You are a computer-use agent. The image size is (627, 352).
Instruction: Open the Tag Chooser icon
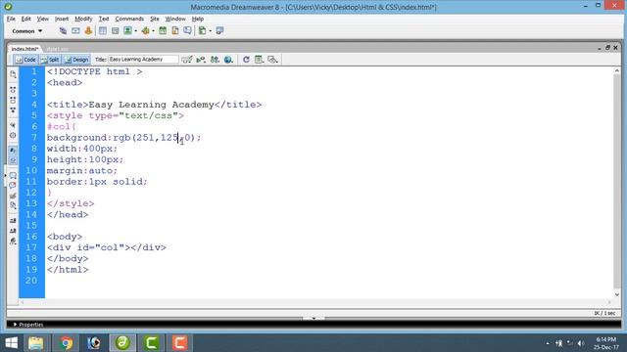pyautogui.click(x=219, y=30)
